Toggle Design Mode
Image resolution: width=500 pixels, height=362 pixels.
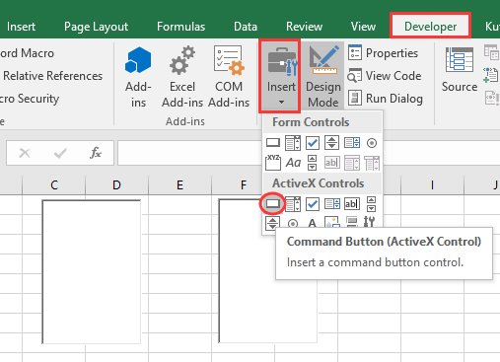tap(323, 76)
